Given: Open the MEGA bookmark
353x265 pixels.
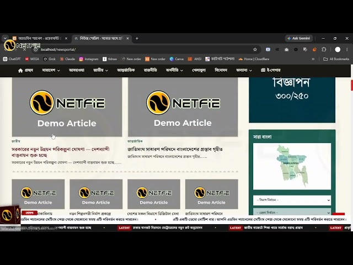Looking at the screenshot, I should pos(32,59).
